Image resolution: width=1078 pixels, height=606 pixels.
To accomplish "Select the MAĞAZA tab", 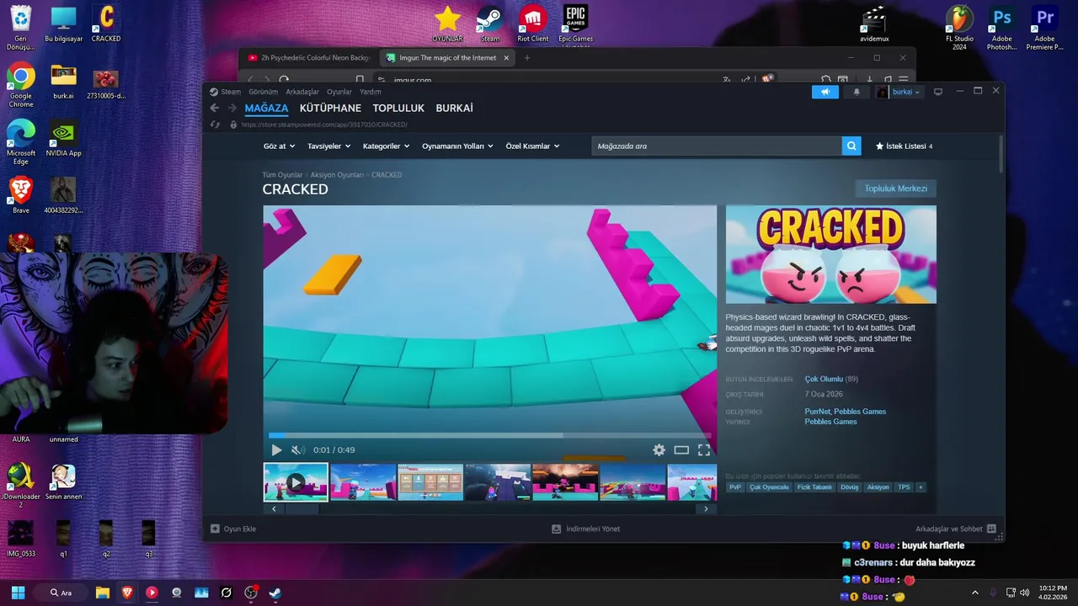I will (266, 109).
